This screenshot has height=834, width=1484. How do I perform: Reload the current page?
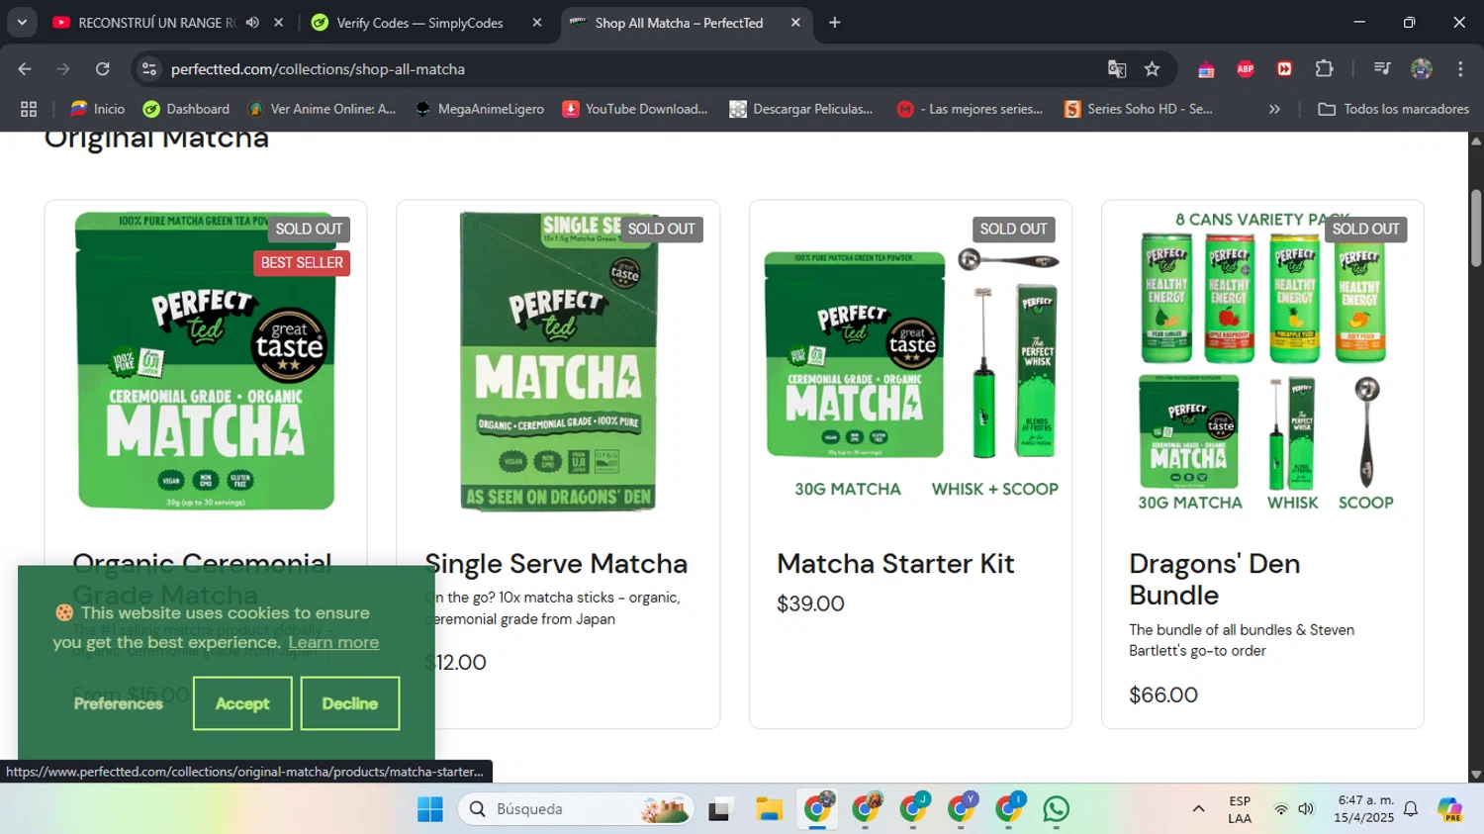pos(103,69)
